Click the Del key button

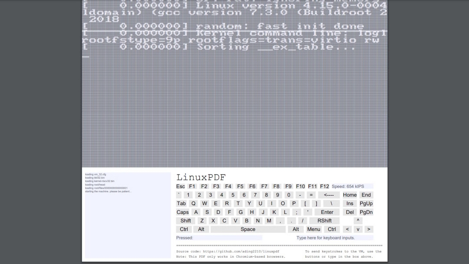click(x=350, y=212)
